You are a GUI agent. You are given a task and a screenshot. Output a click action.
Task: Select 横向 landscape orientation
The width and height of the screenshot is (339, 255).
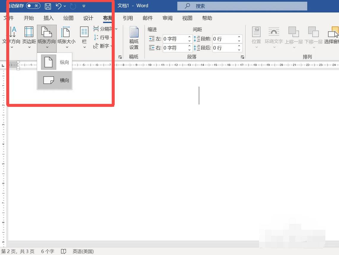[54, 80]
